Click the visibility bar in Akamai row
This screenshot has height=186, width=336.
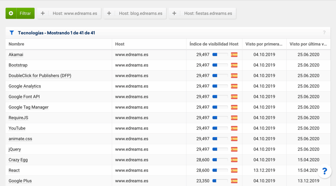pos(220,55)
